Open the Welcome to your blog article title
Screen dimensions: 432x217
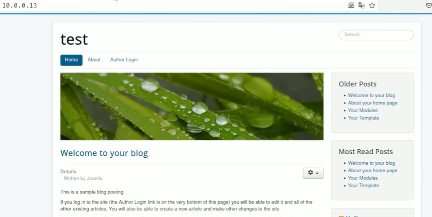tap(104, 153)
